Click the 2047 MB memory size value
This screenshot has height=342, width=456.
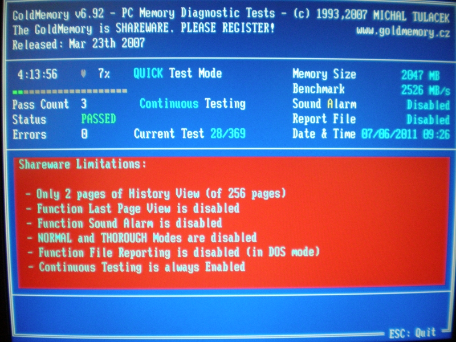coord(421,75)
